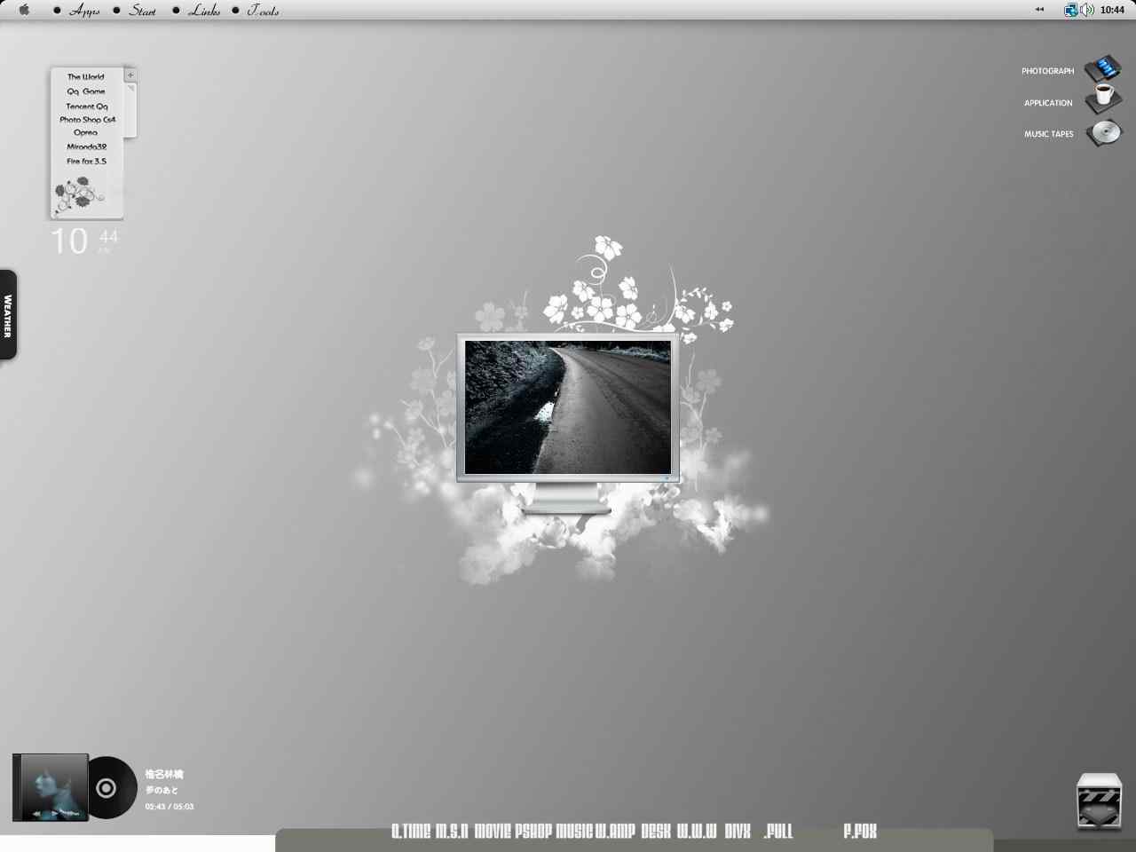Click the song title 夢のあと
1136x852 pixels.
click(162, 790)
